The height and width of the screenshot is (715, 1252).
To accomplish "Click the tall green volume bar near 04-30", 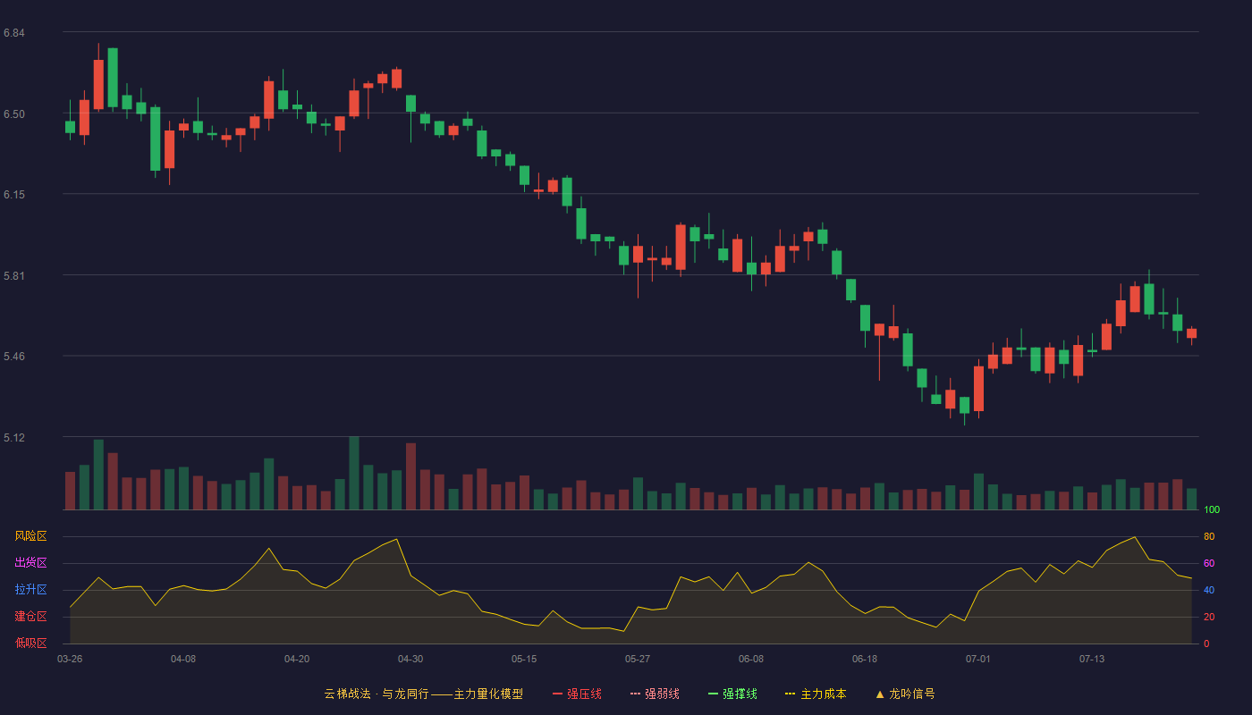I will [354, 473].
